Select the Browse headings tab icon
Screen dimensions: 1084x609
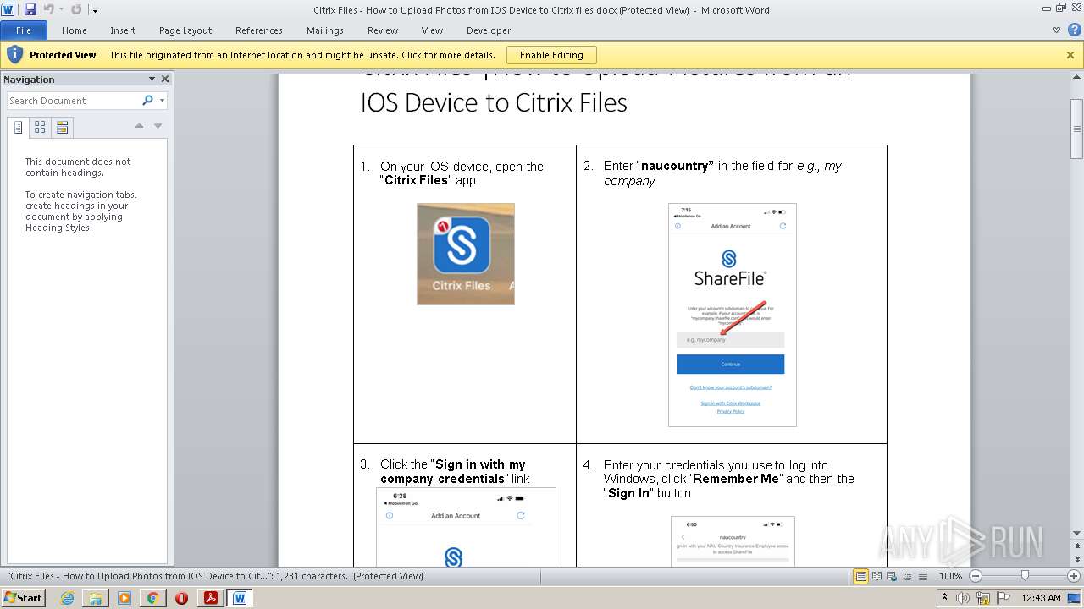[x=18, y=128]
